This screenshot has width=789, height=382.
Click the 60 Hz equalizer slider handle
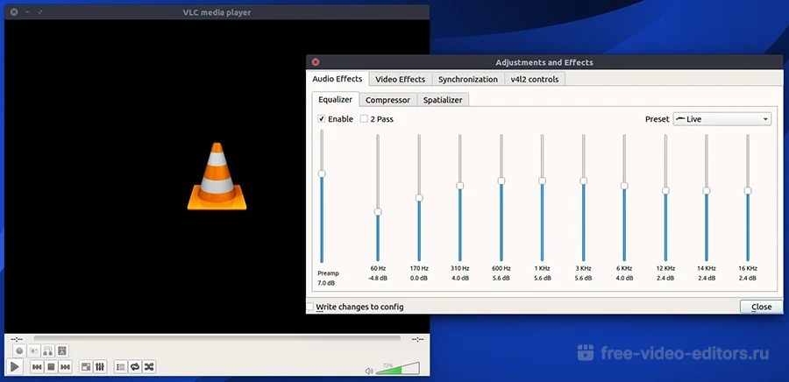(378, 212)
